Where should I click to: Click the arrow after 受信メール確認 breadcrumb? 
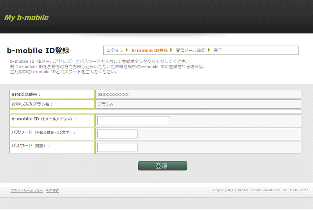point(209,50)
